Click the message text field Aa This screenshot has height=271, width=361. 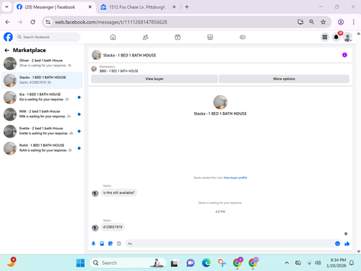230,244
